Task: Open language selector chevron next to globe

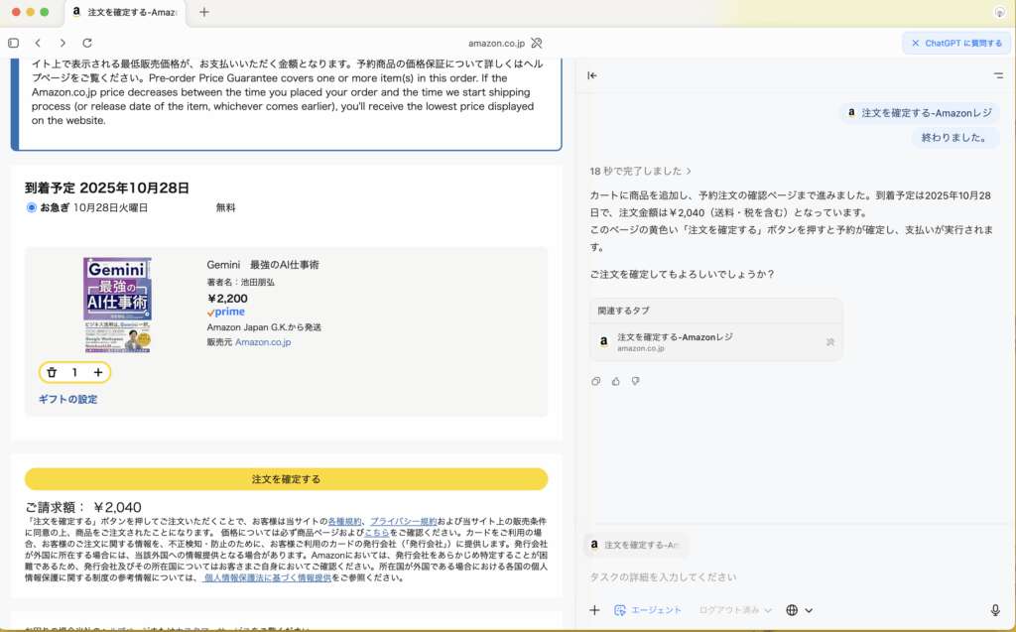Action: (x=810, y=609)
